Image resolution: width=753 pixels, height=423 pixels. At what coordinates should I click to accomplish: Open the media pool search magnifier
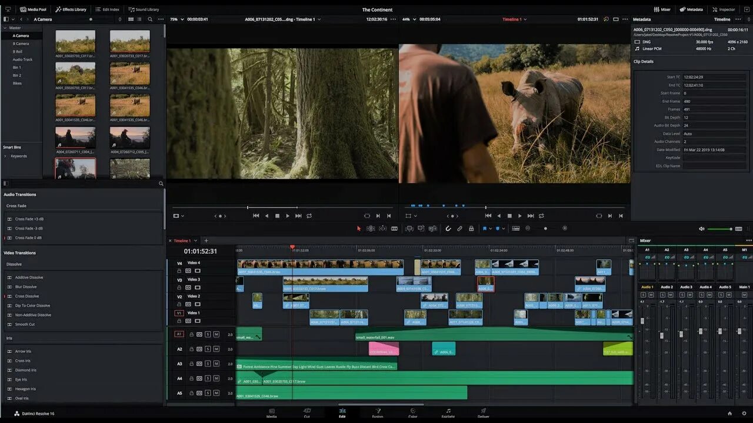tap(150, 19)
